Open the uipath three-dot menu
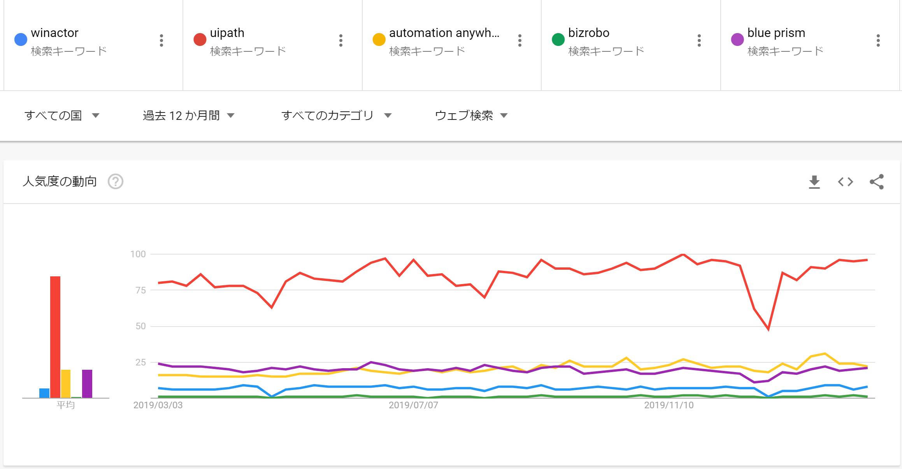Image resolution: width=902 pixels, height=469 pixels. (x=341, y=40)
